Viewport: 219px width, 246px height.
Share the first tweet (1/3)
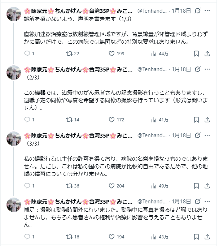[x=207, y=54]
